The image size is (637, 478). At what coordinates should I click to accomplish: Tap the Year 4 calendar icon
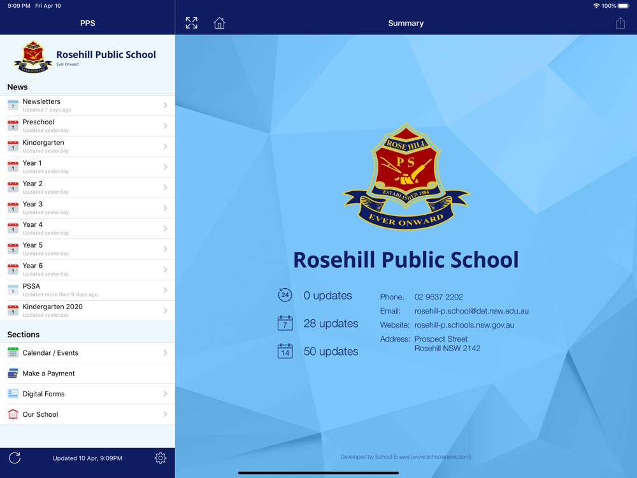click(13, 228)
